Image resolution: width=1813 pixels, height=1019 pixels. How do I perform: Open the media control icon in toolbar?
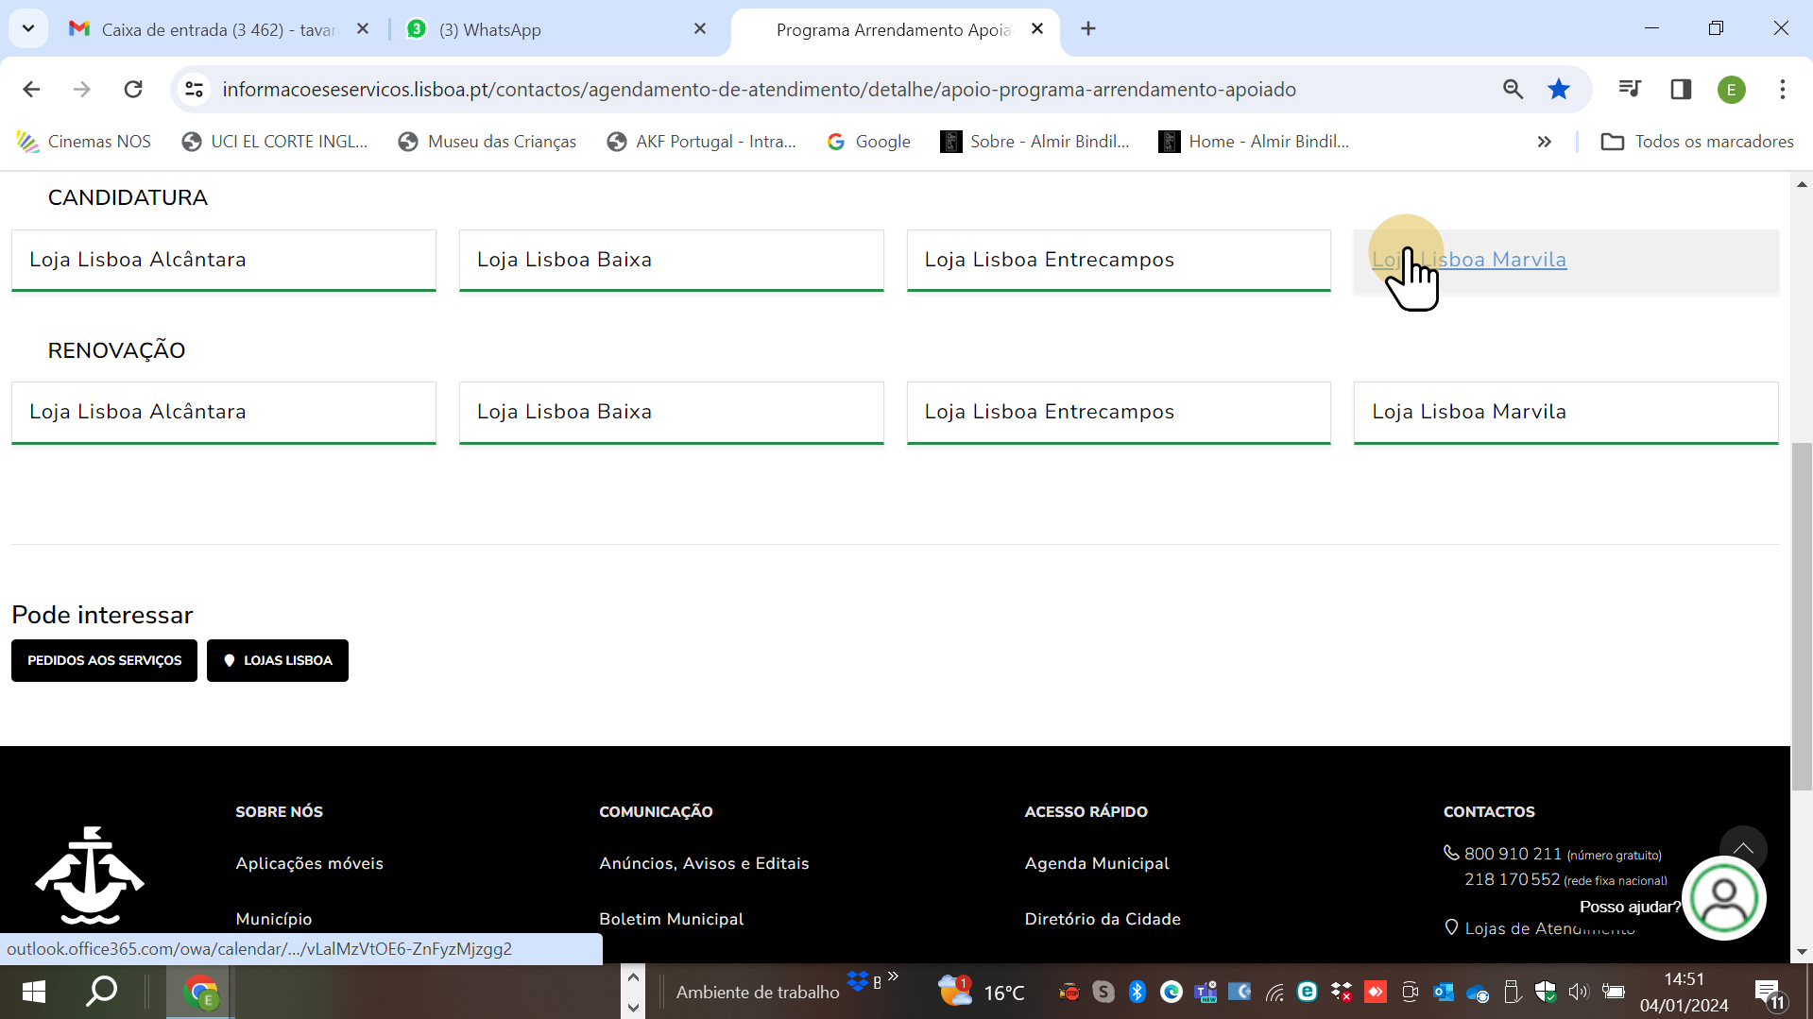pyautogui.click(x=1629, y=89)
